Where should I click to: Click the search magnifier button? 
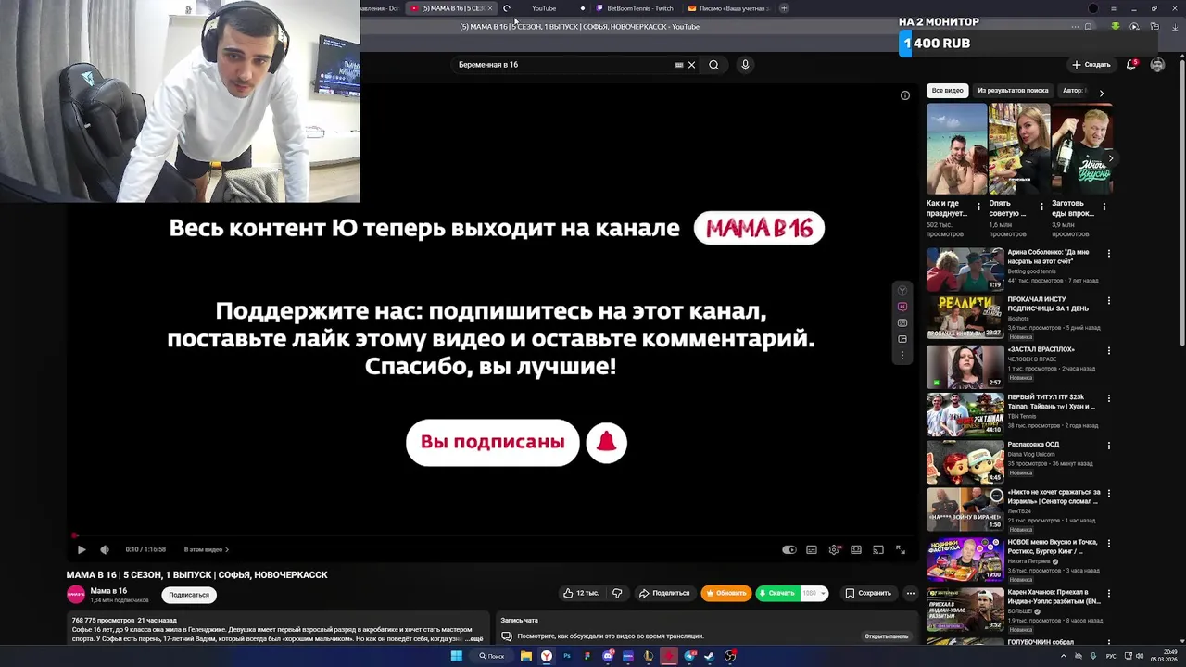pyautogui.click(x=713, y=65)
